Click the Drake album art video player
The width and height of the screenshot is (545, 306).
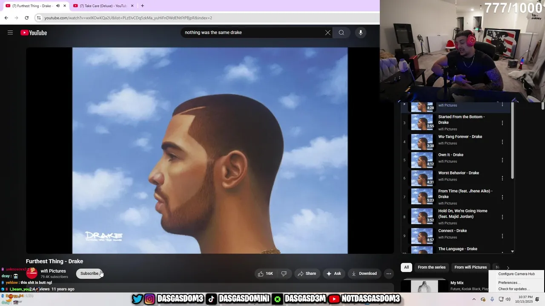[210, 150]
